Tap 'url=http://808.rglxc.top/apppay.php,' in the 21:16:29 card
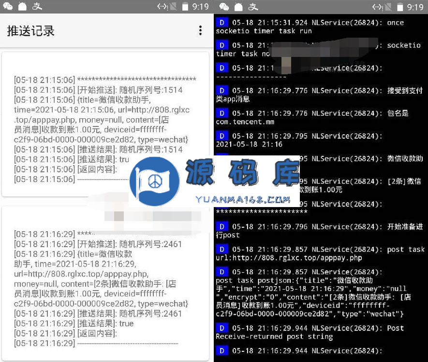Viewport: 428px width, 362px height. tap(81, 274)
